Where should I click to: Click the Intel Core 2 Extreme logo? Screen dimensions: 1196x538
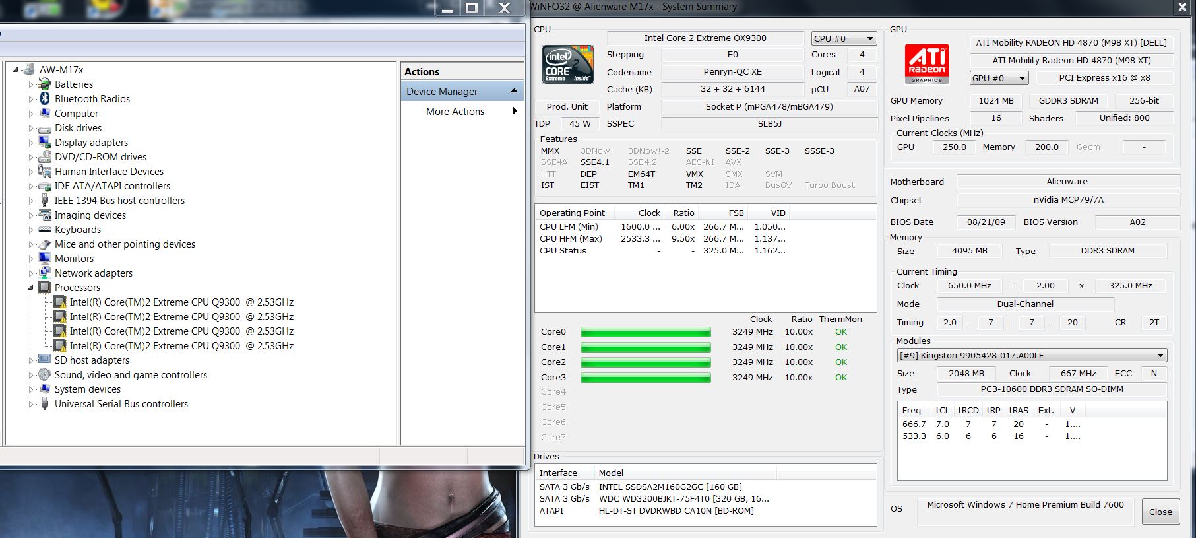(568, 64)
